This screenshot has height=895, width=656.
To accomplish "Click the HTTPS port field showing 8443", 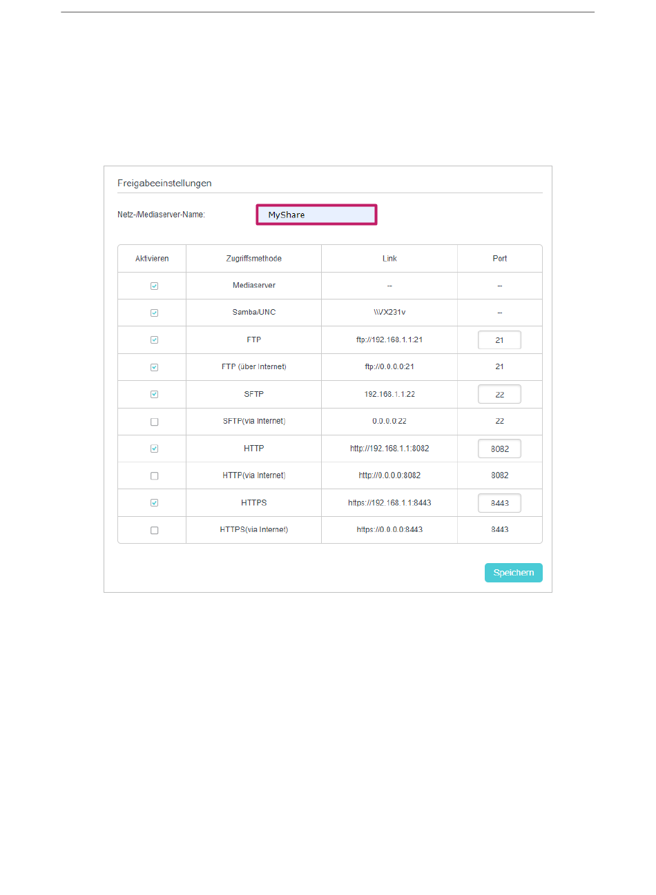I will coord(499,503).
